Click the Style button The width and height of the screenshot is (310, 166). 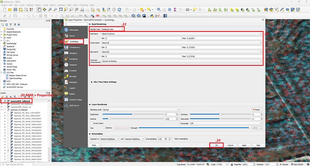point(95,145)
